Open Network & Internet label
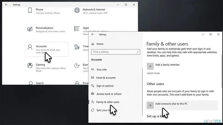Viewport: 223px width, 125px height. coord(94,9)
